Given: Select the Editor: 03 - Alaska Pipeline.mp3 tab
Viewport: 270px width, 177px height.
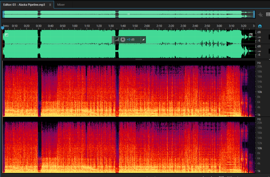Looking at the screenshot, I should [x=24, y=5].
